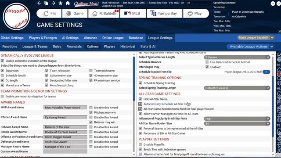This screenshot has height=158, width=281.
Task: Toggle Enable automatic evolution of the league
Action: tap(2, 61)
